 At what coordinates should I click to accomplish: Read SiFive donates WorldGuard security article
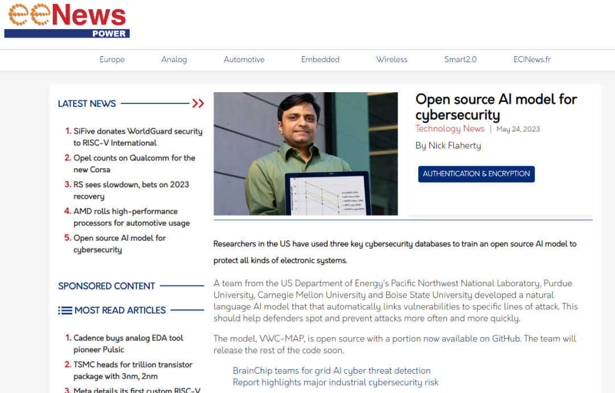click(x=138, y=137)
